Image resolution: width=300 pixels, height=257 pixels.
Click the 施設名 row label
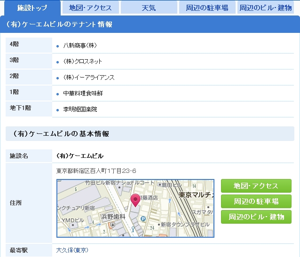pyautogui.click(x=19, y=156)
